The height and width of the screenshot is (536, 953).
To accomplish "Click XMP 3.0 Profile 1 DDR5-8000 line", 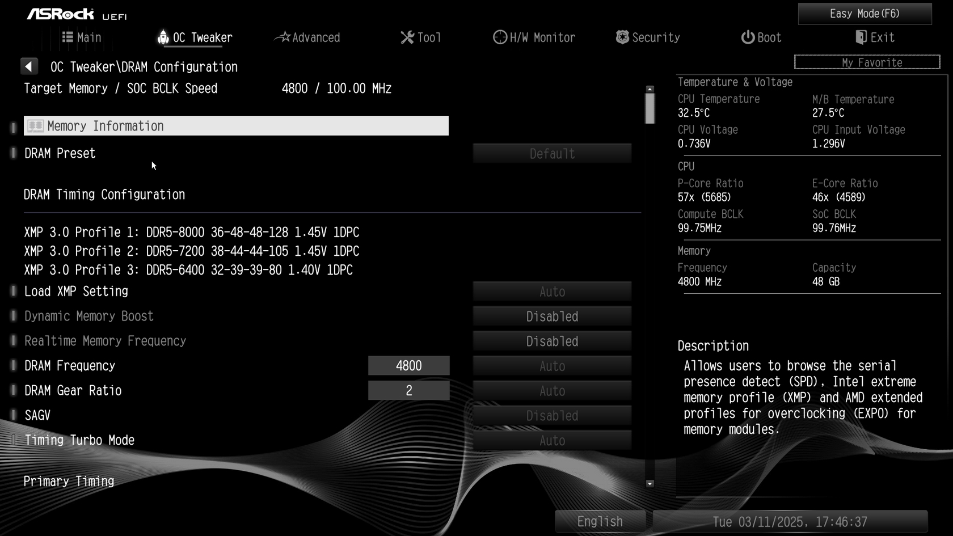I will [x=192, y=233].
